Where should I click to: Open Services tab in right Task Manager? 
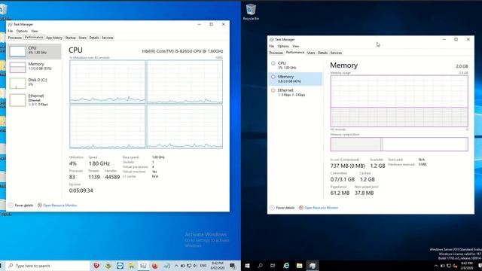(x=336, y=53)
